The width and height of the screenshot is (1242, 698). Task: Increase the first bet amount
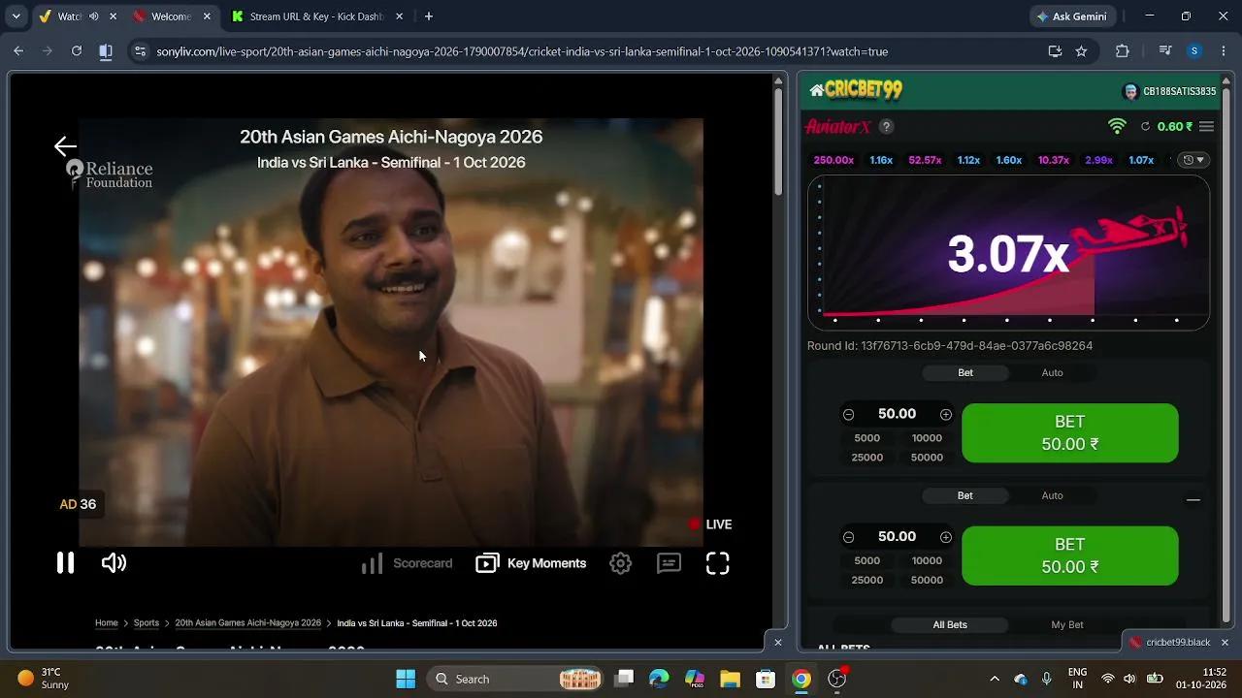pos(946,414)
